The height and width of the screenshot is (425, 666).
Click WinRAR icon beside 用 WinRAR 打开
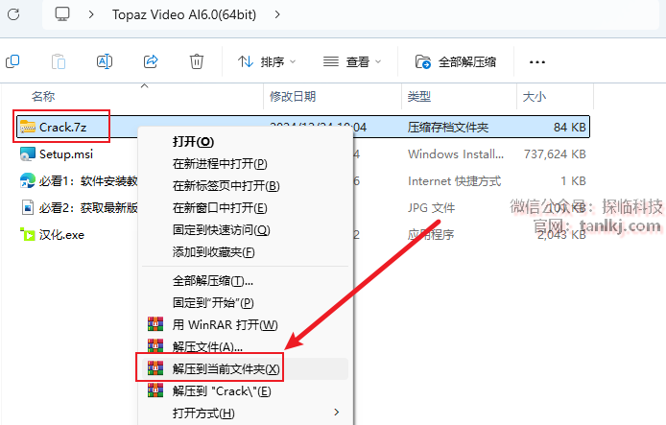click(x=155, y=324)
